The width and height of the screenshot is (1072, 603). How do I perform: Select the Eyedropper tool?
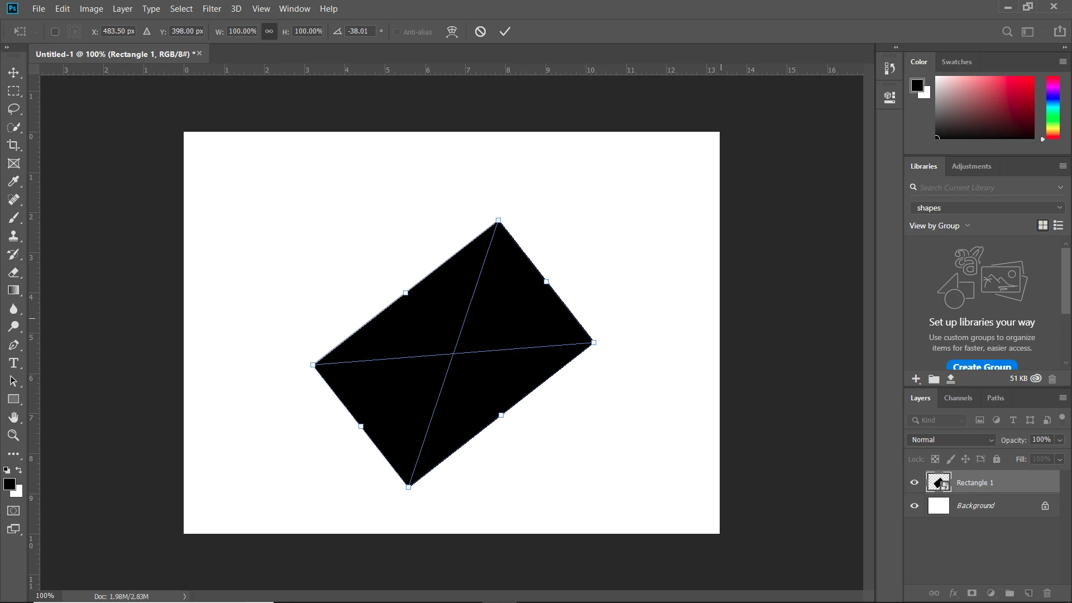click(13, 181)
